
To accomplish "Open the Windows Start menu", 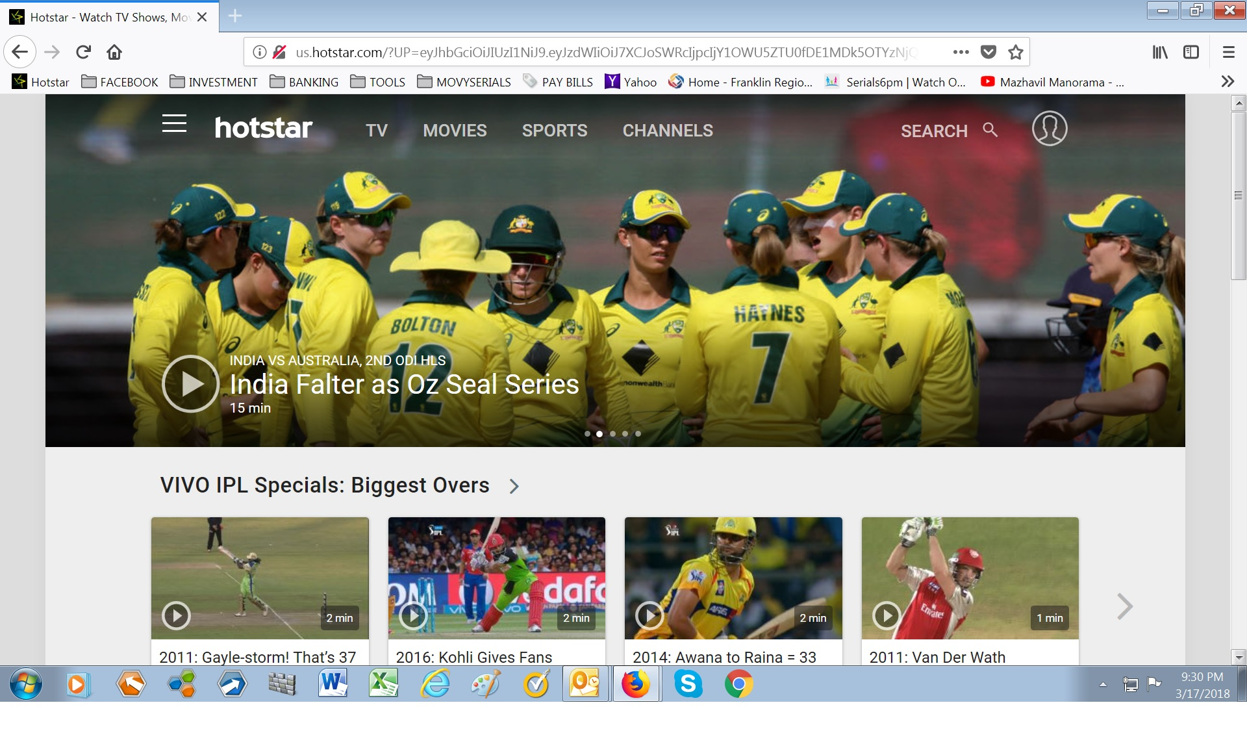I will coord(26,684).
